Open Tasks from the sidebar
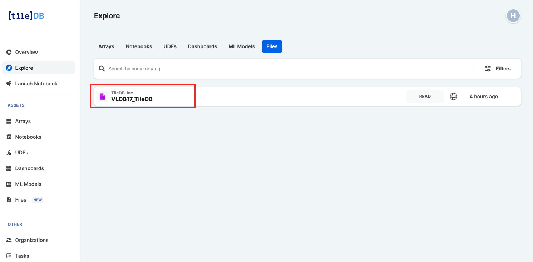 pos(22,256)
